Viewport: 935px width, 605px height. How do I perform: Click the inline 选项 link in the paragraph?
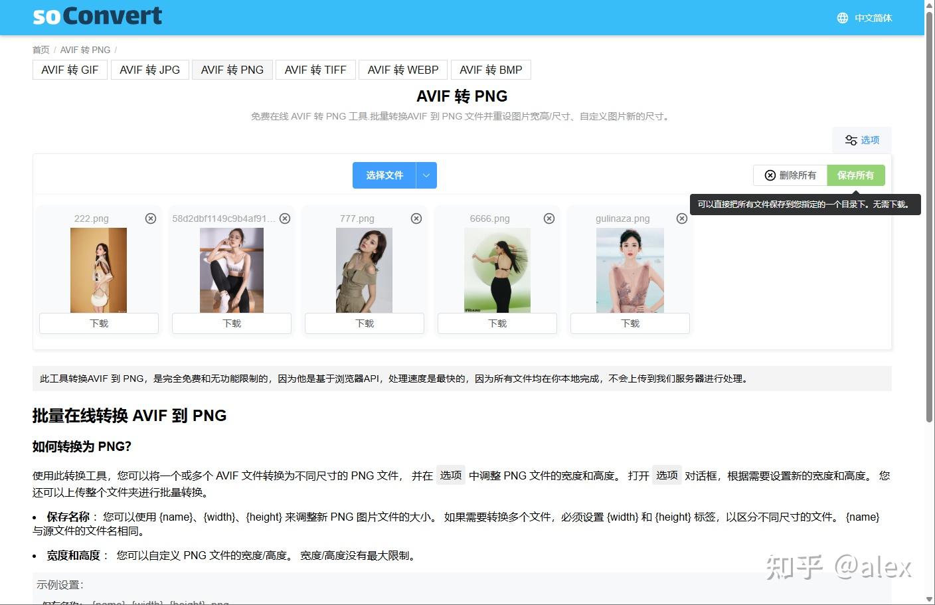coord(451,475)
